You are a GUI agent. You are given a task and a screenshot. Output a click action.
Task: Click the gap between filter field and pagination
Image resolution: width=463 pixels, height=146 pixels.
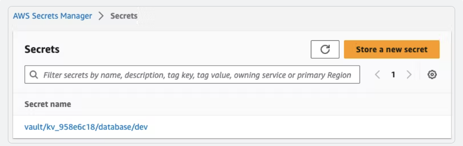(366, 74)
